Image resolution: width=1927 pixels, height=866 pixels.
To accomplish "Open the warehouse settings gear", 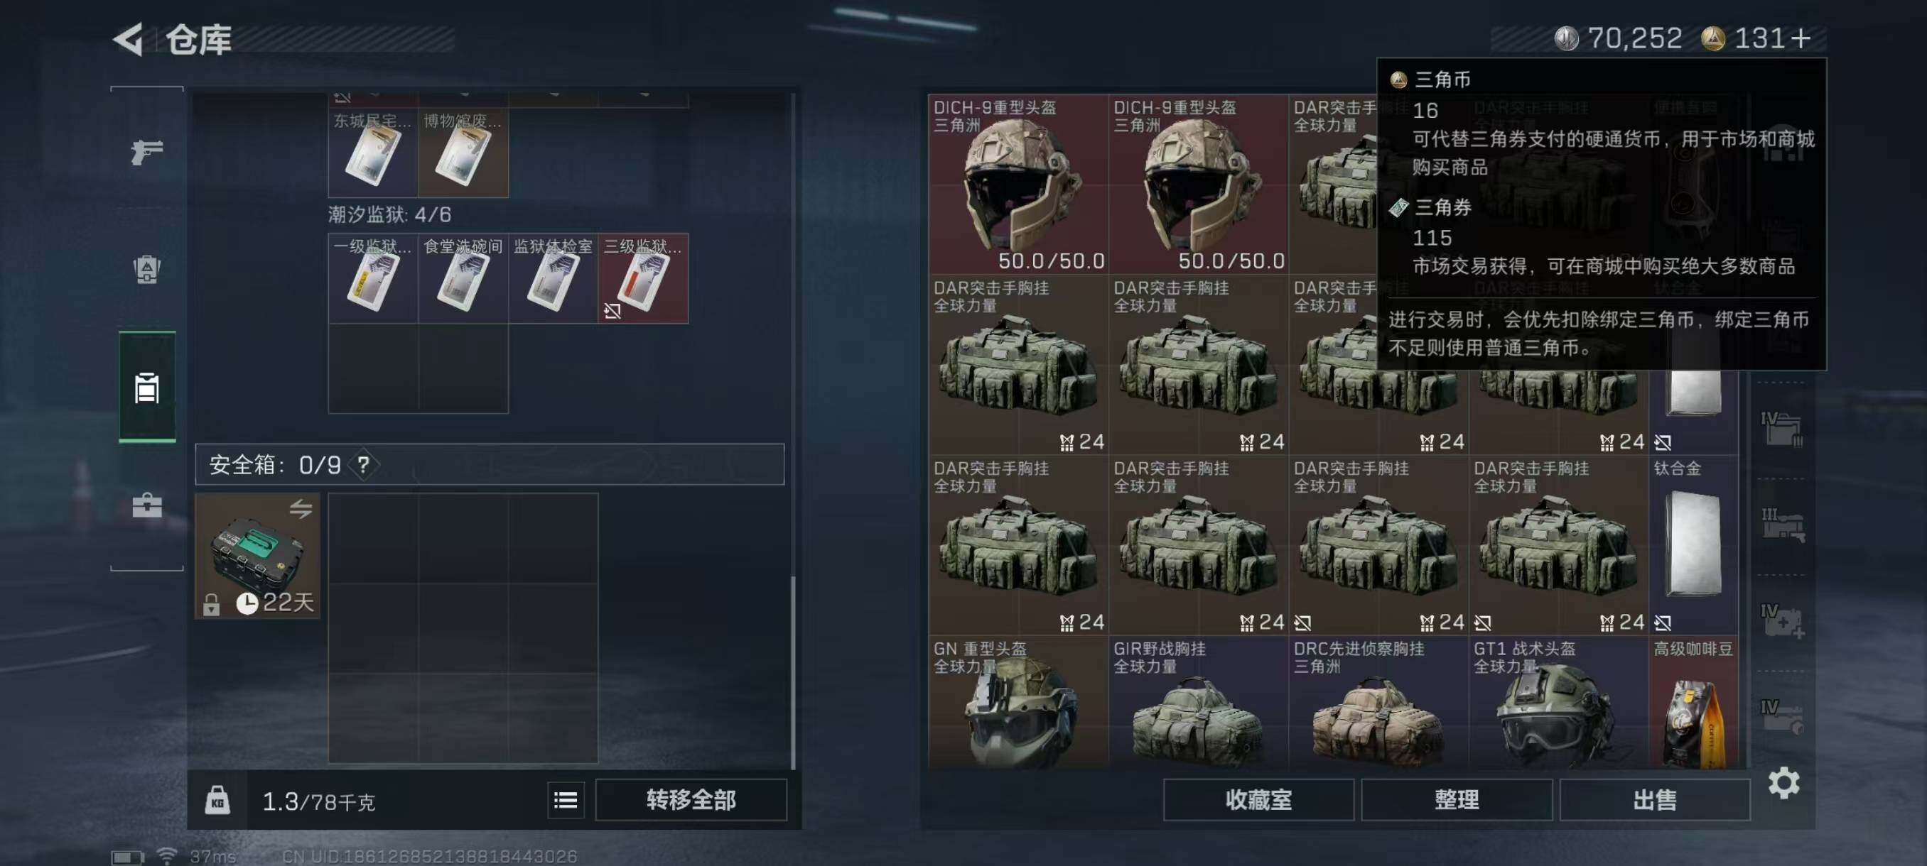I will [1783, 782].
